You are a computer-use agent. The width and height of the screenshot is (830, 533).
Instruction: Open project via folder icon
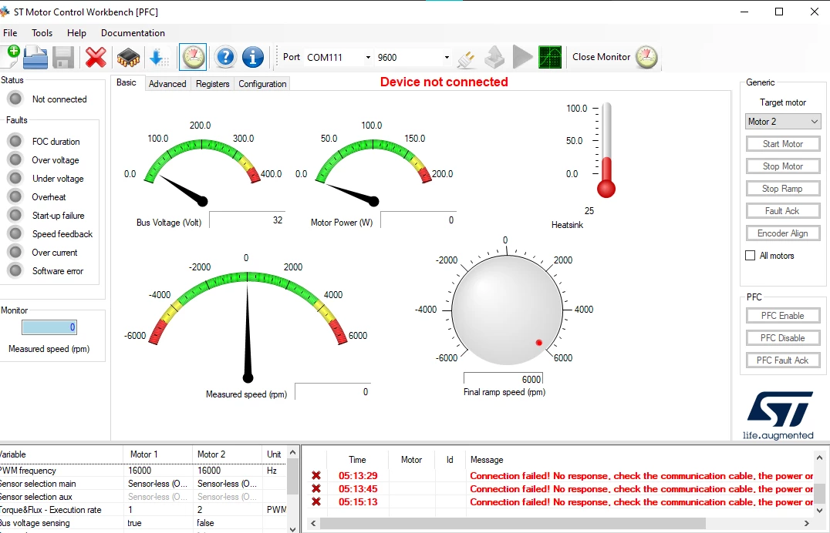pos(35,57)
